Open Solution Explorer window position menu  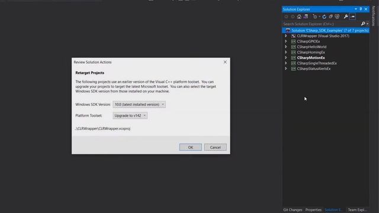coord(356,9)
